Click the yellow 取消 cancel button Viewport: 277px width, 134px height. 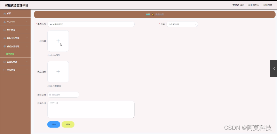68,125
